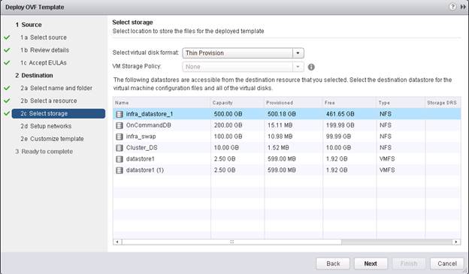Screen dimensions: 469x274
Task: Select the Cluster_DS datastore name
Action: pyautogui.click(x=141, y=148)
